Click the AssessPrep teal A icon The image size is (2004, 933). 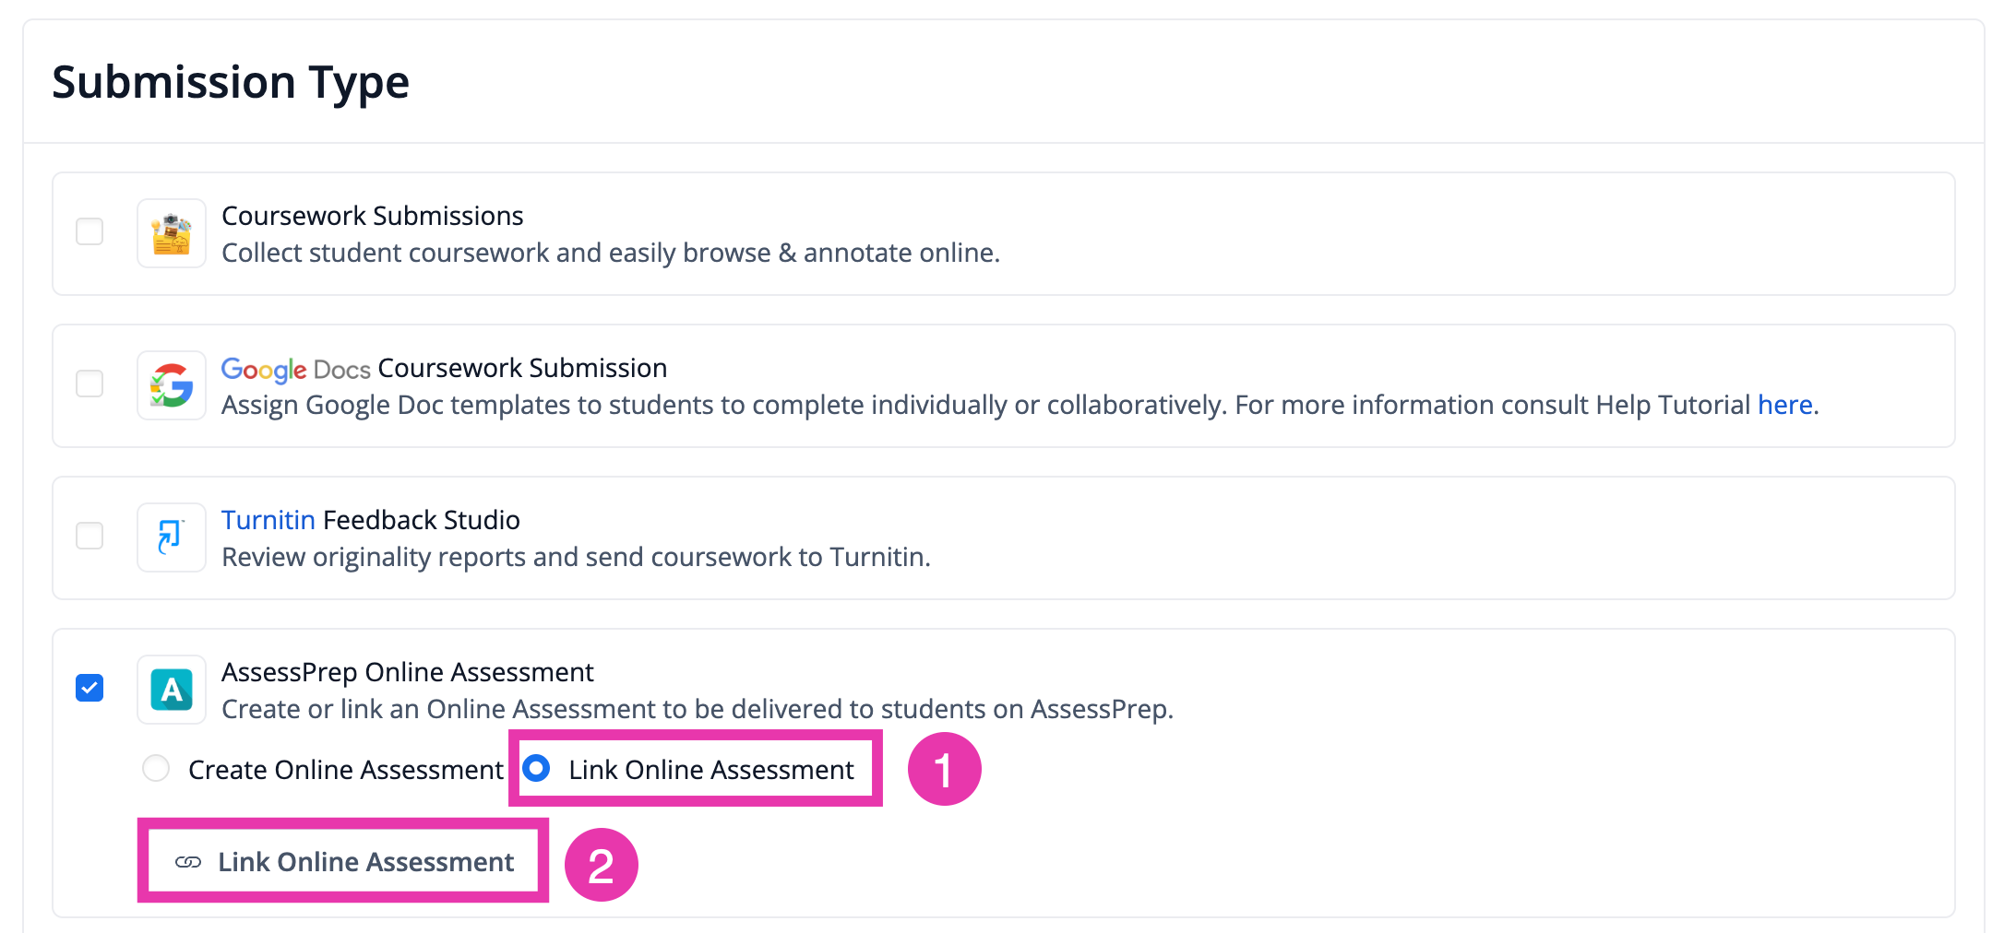(172, 690)
